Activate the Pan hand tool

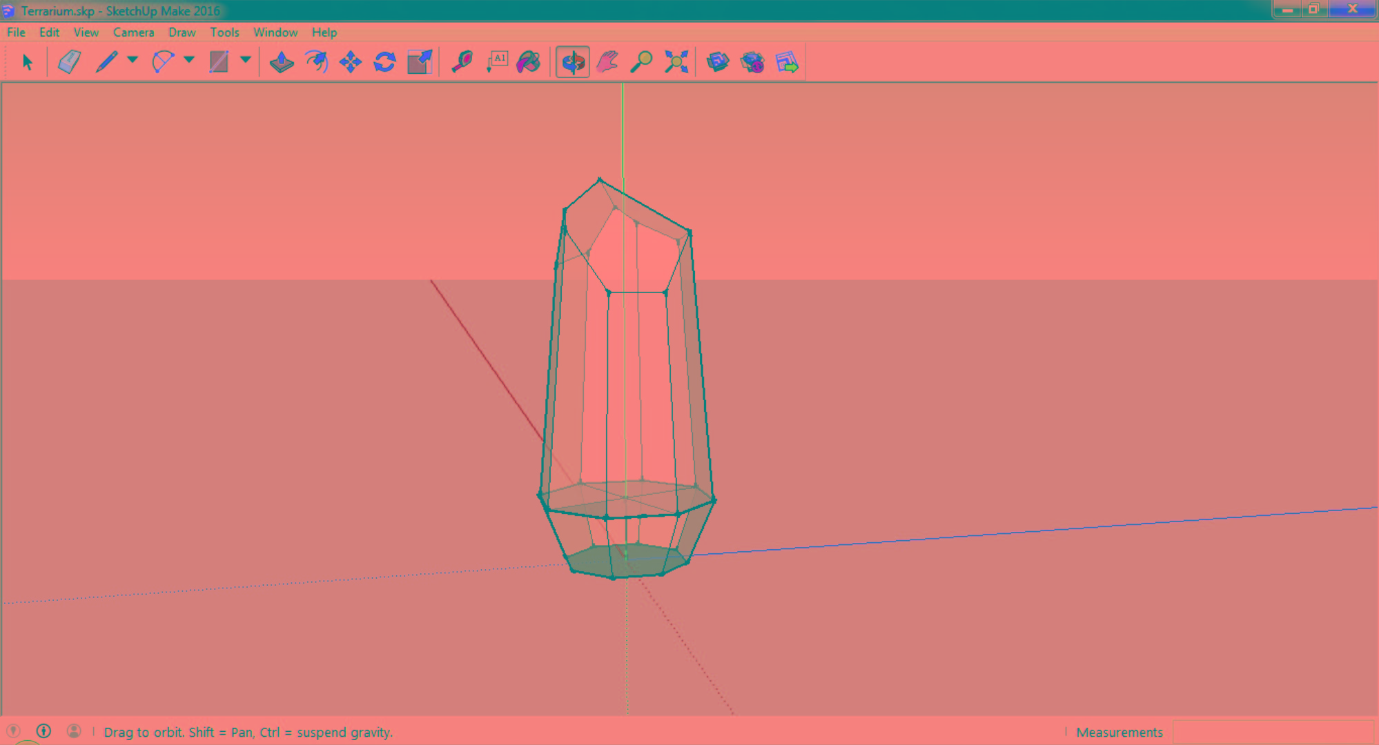click(x=607, y=62)
